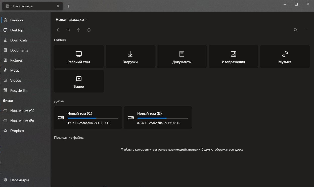Image resolution: width=314 pixels, height=187 pixels.
Task: Click the C: drive usage bar
Action: point(93,118)
